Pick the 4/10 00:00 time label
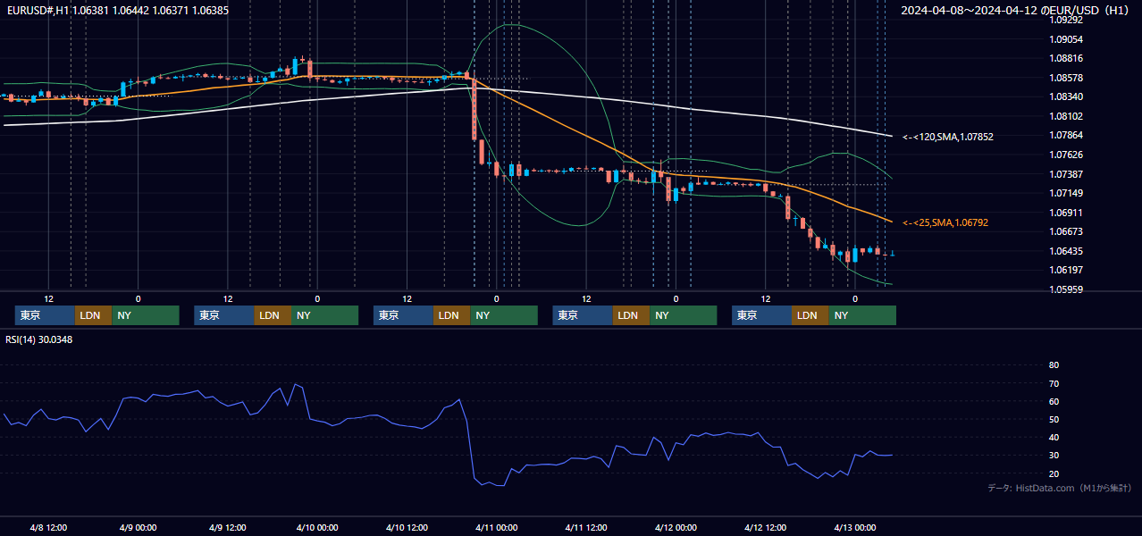Screen dimensions: 1142x536 (317, 527)
